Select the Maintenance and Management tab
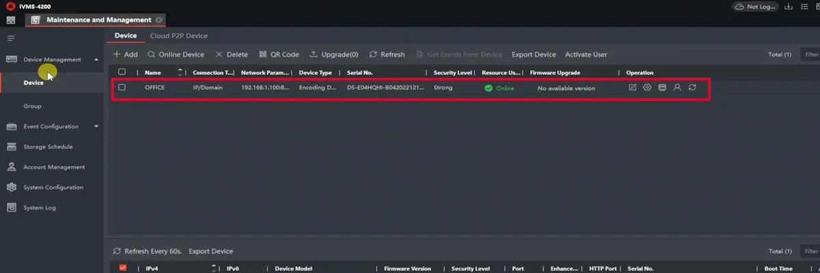 (x=96, y=20)
